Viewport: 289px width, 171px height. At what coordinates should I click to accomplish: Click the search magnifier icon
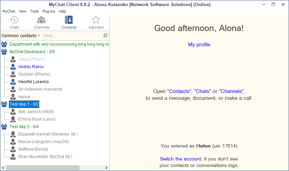tap(105, 35)
